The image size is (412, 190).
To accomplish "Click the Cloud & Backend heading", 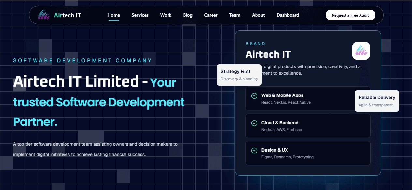I will 280,123.
